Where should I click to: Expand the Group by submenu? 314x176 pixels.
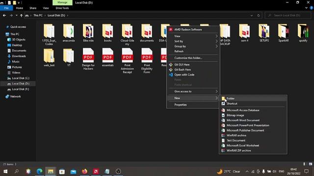[193, 46]
